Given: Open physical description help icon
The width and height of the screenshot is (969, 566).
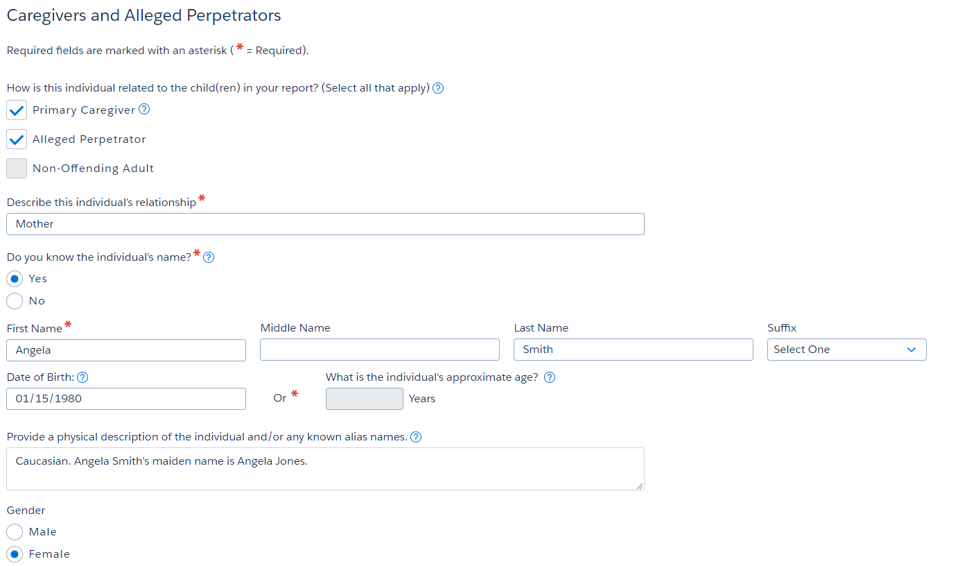Looking at the screenshot, I should 416,437.
